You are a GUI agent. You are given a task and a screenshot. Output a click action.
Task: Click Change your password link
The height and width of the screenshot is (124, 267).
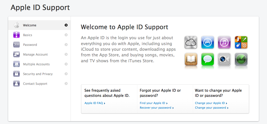point(212,108)
